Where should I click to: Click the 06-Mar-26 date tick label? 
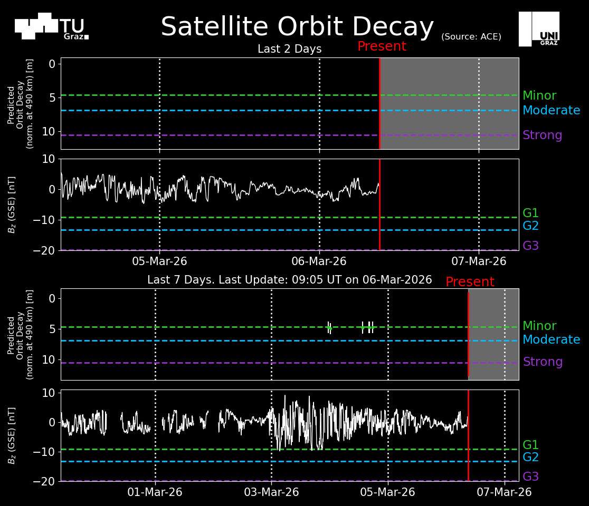319,261
